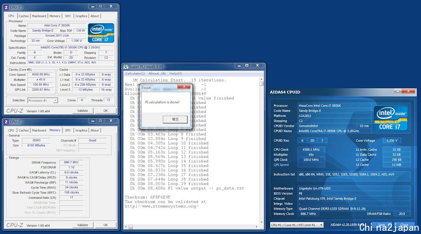The height and width of the screenshot is (234, 421).
Task: Click the CPU-Z app icon in Memory window title bar
Action: pos(6,122)
